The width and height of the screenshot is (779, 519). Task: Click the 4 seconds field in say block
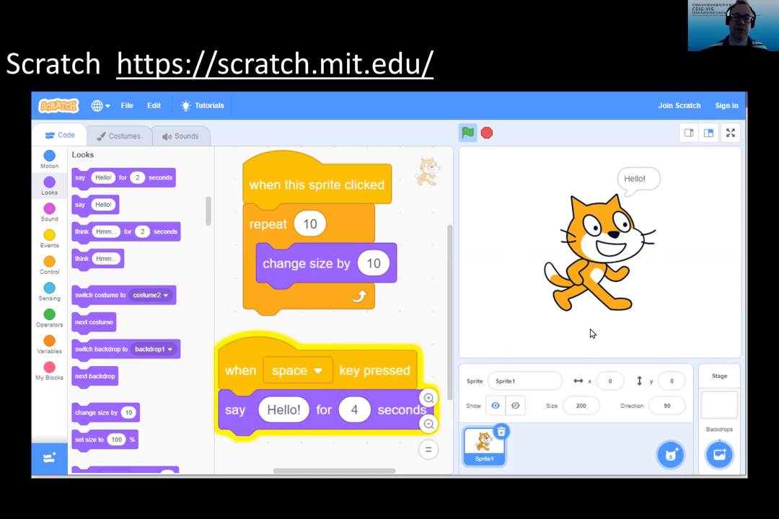[354, 409]
